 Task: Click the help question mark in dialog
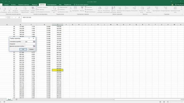[29, 38]
